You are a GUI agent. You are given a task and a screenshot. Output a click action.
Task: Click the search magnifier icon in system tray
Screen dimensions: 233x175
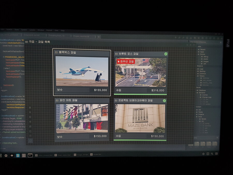click(212, 154)
